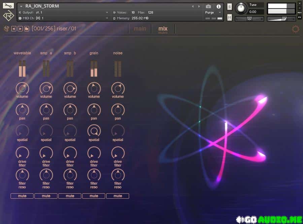Click the grain level meter

(94, 69)
